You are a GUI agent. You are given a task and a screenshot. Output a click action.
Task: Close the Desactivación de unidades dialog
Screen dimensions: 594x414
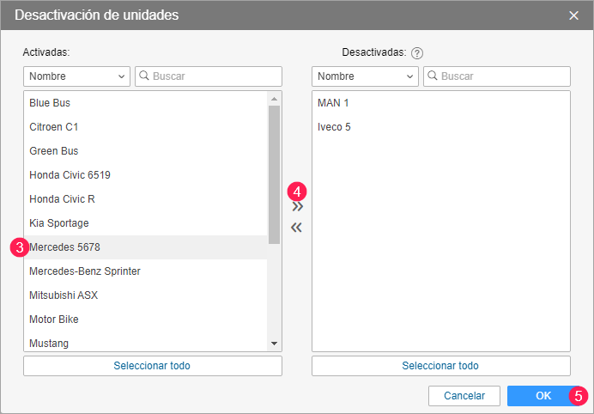[x=574, y=15]
